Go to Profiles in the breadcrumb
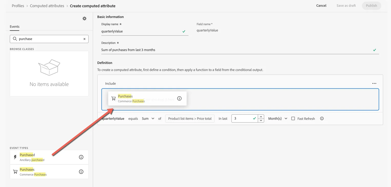This screenshot has height=187, width=391. click(18, 6)
